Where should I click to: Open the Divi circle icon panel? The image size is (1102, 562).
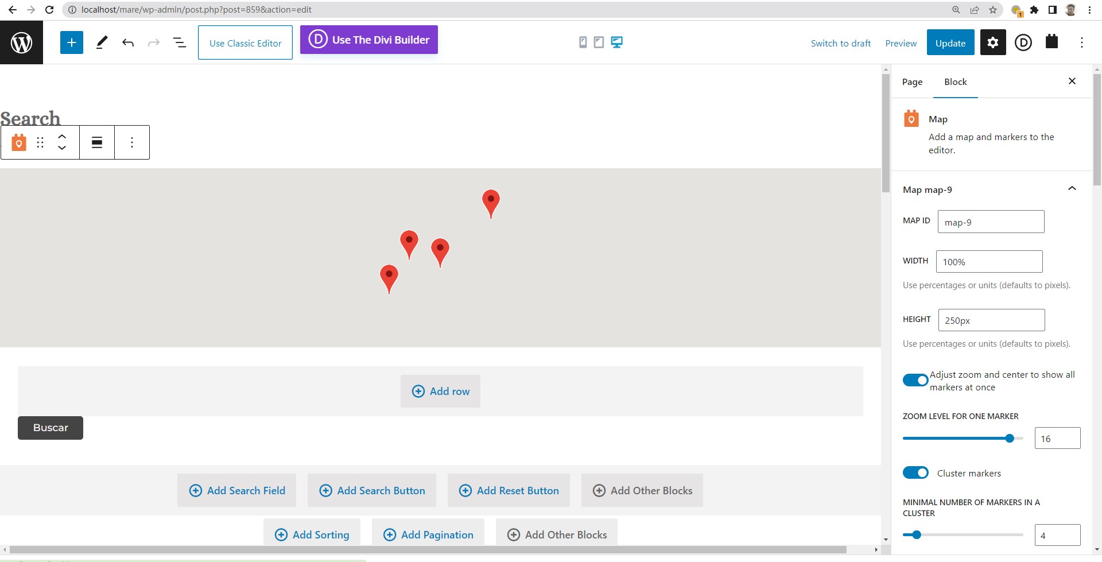(1023, 42)
